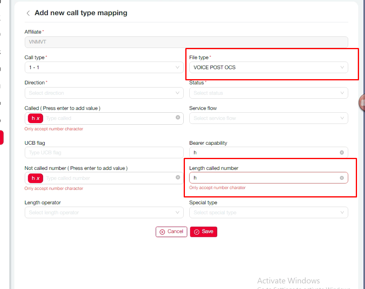
Task: Open the File type dropdown
Action: point(268,68)
